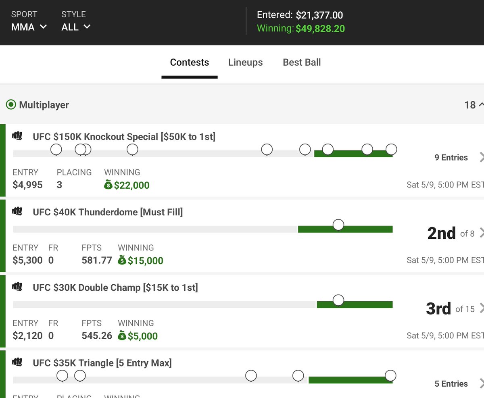This screenshot has height=398, width=484.
Task: Expand the Knockout Special 9 Entries chevron
Action: point(481,157)
